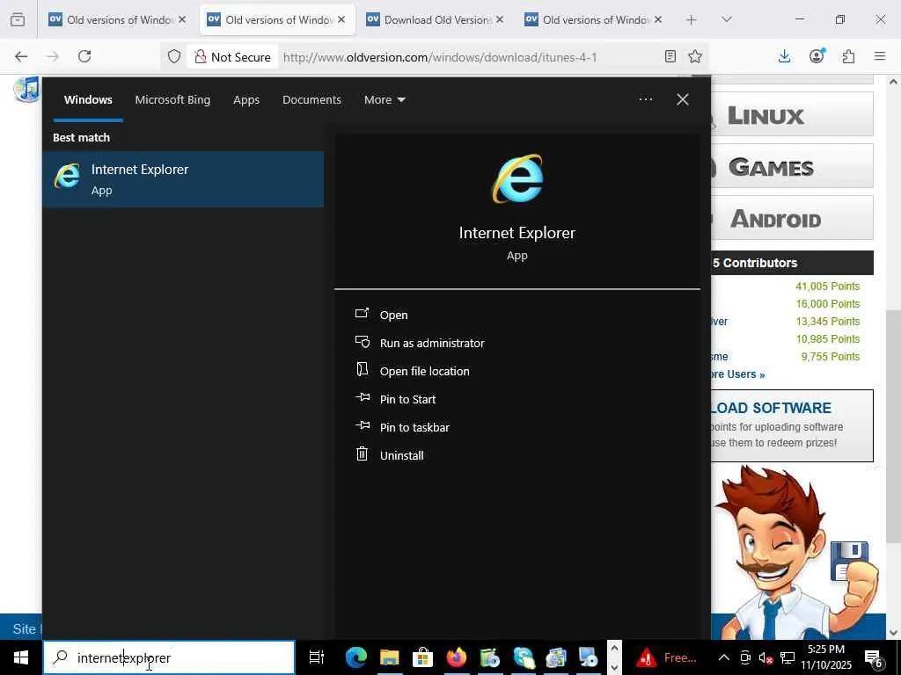
Task: Close the Download Old Versions tab
Action: 500,19
